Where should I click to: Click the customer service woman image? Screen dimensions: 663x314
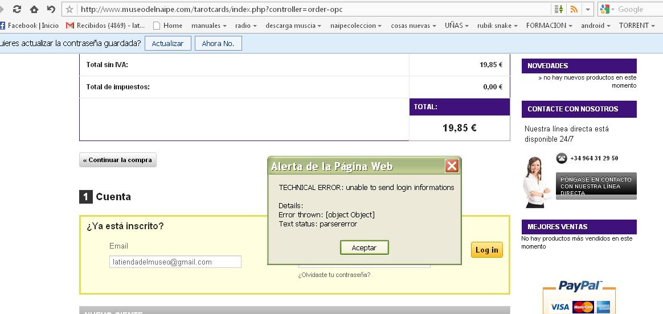coord(537,182)
